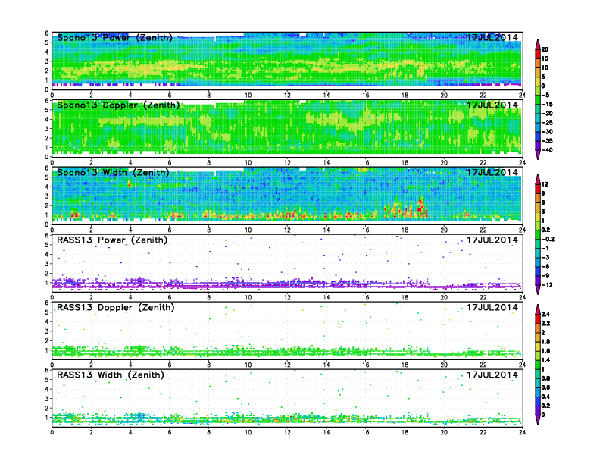Screen dimensions: 600x464
Task: Open the RASS13 Width scatter panel
Action: [287, 398]
